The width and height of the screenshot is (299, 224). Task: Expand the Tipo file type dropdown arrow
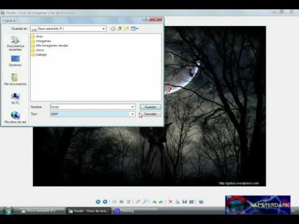[x=132, y=114]
